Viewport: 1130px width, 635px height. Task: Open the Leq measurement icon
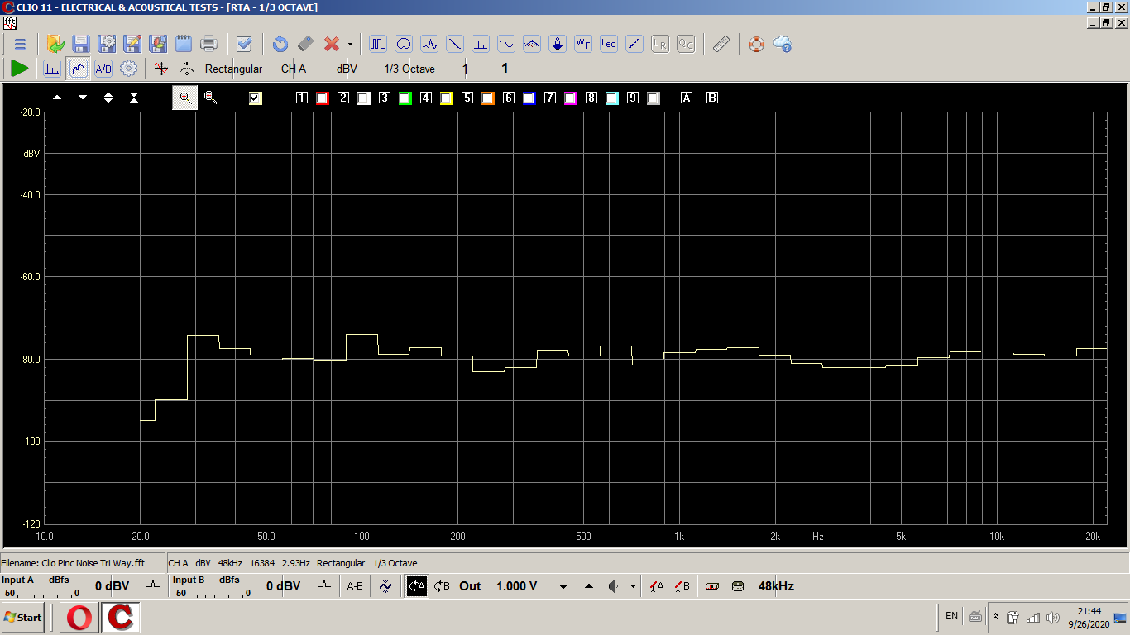pos(609,44)
